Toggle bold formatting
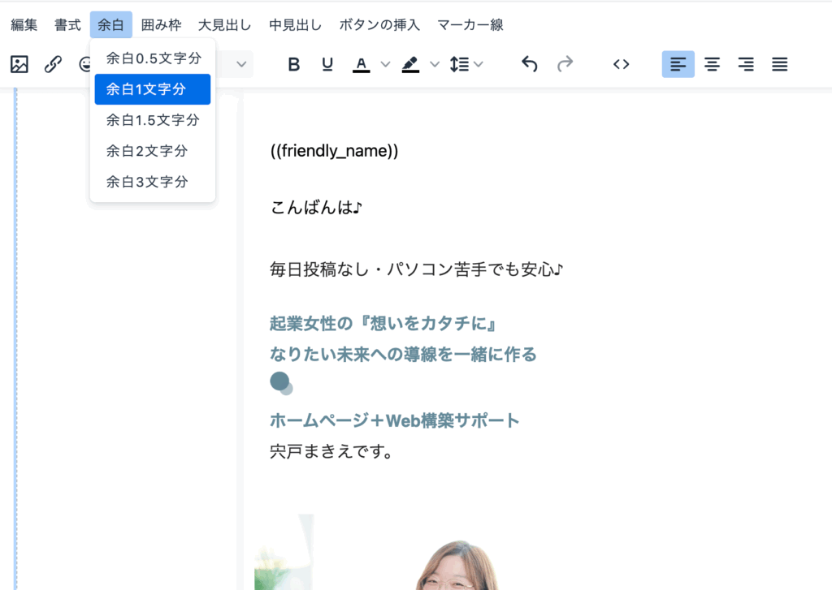This screenshot has height=590, width=832. pyautogui.click(x=294, y=64)
